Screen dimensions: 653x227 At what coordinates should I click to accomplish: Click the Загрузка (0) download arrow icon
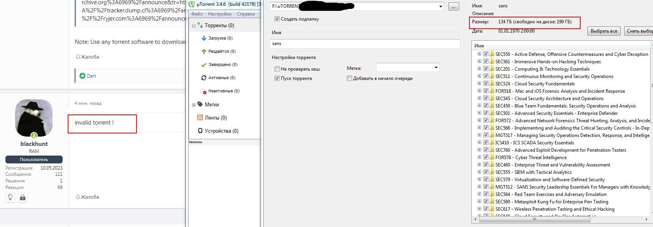point(204,38)
